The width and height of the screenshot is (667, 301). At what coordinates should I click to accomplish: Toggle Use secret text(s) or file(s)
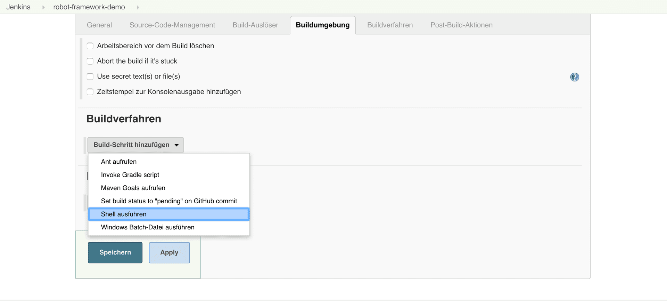click(90, 76)
